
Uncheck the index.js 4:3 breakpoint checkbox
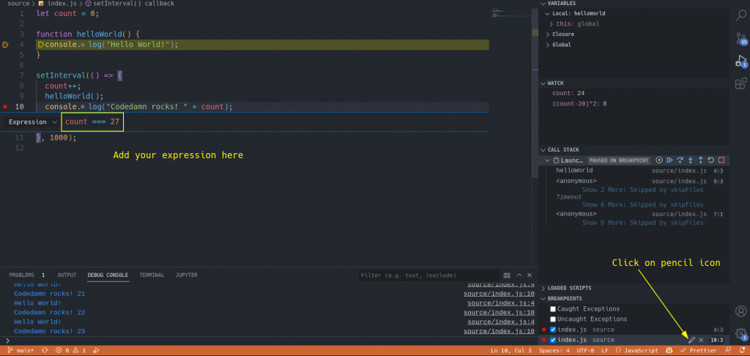(553, 330)
